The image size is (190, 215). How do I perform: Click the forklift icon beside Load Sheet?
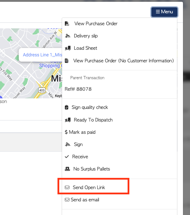click(68, 48)
